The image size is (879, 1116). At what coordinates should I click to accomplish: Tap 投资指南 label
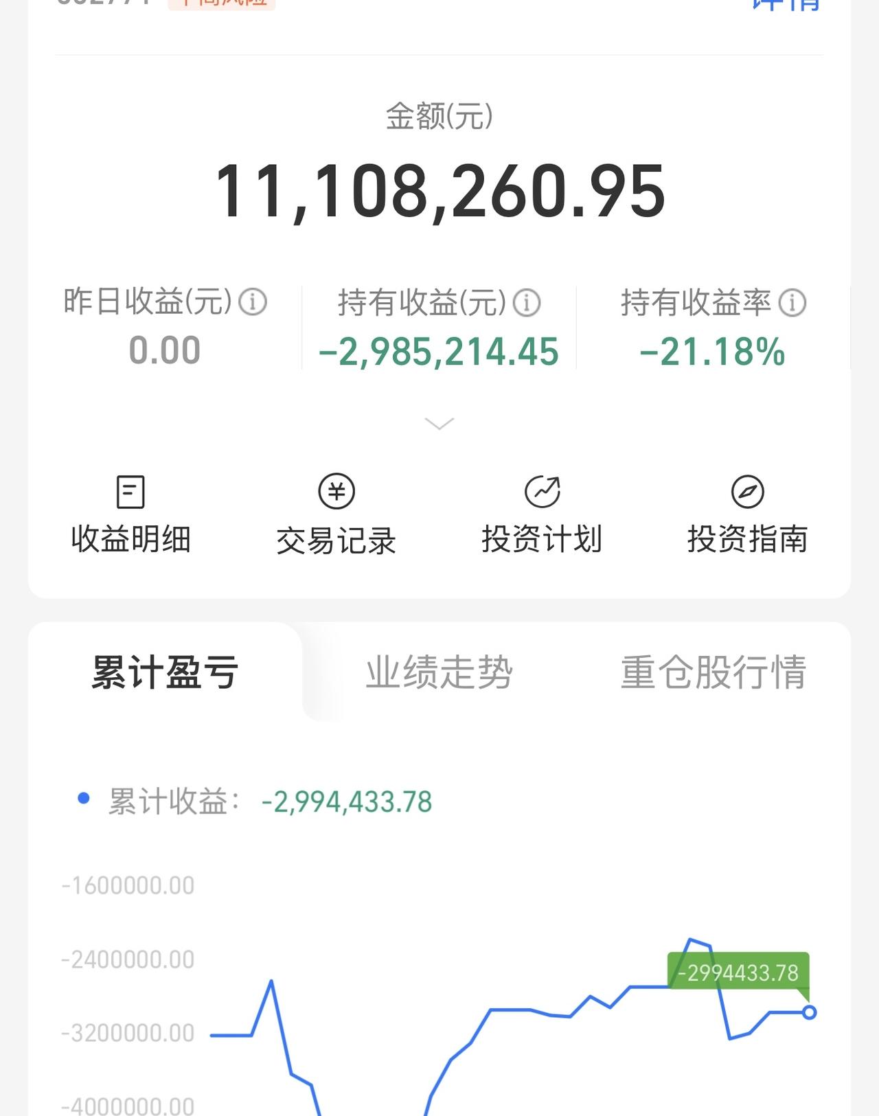748,539
